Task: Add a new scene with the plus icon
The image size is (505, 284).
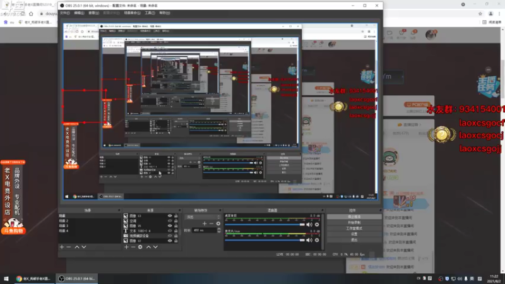Action: click(62, 247)
